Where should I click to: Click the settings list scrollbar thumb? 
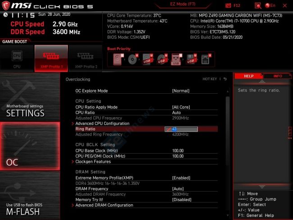point(227,131)
